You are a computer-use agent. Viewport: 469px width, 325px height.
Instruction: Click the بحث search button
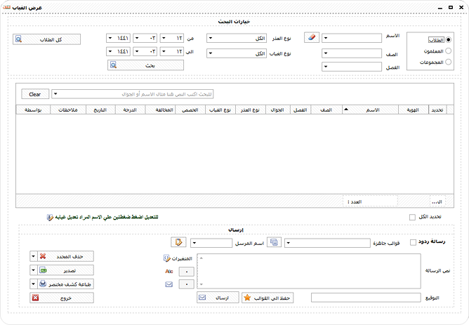145,65
